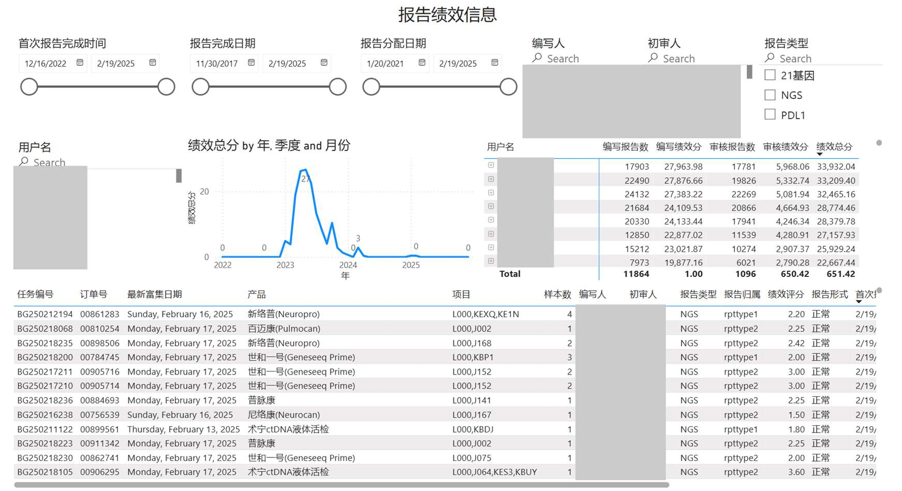Open calendar for 报告完成日期 end date
The image size is (902, 491).
click(324, 63)
